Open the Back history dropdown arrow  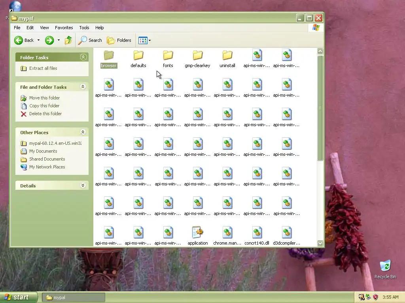(x=38, y=40)
